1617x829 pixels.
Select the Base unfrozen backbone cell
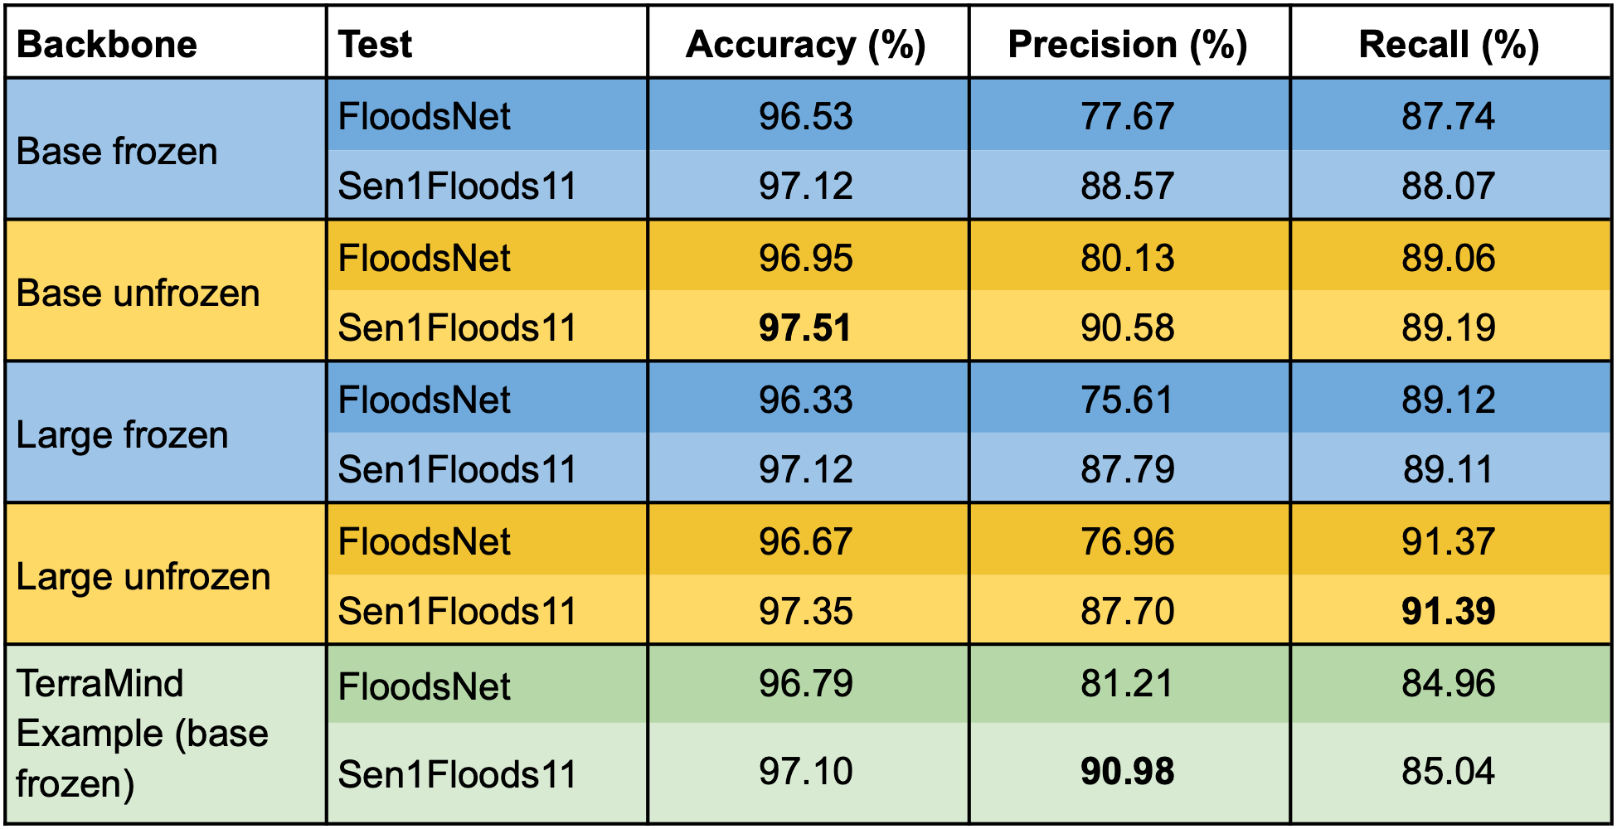pyautogui.click(x=138, y=293)
